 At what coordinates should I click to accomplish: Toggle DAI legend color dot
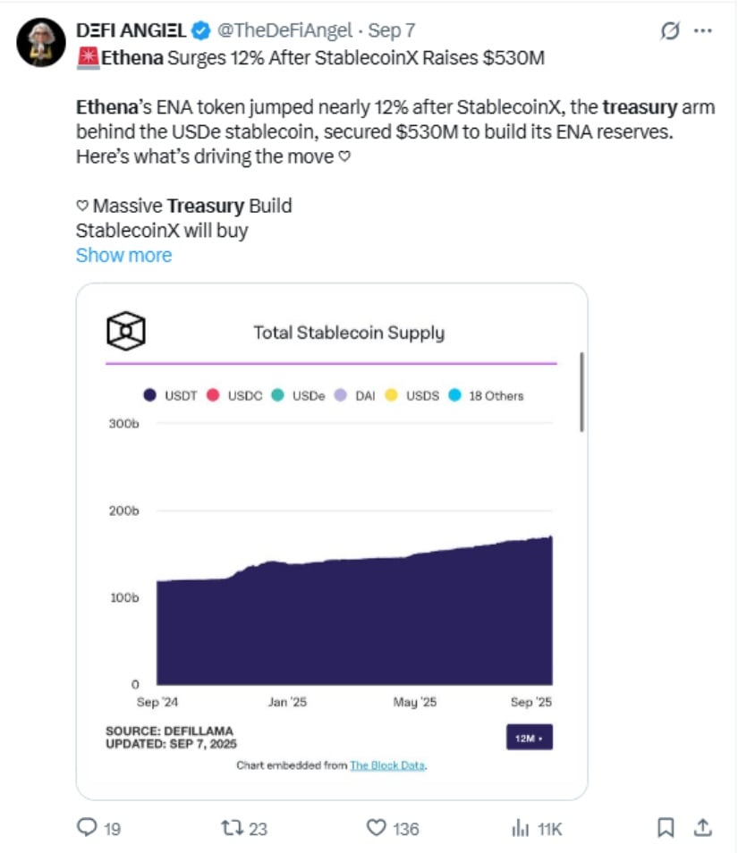tap(340, 395)
